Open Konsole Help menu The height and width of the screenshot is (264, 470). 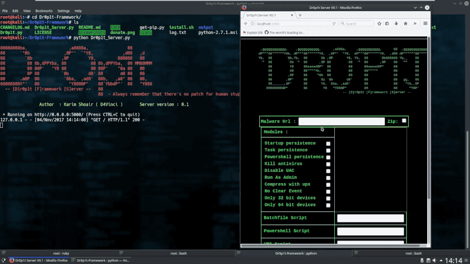pos(78,11)
